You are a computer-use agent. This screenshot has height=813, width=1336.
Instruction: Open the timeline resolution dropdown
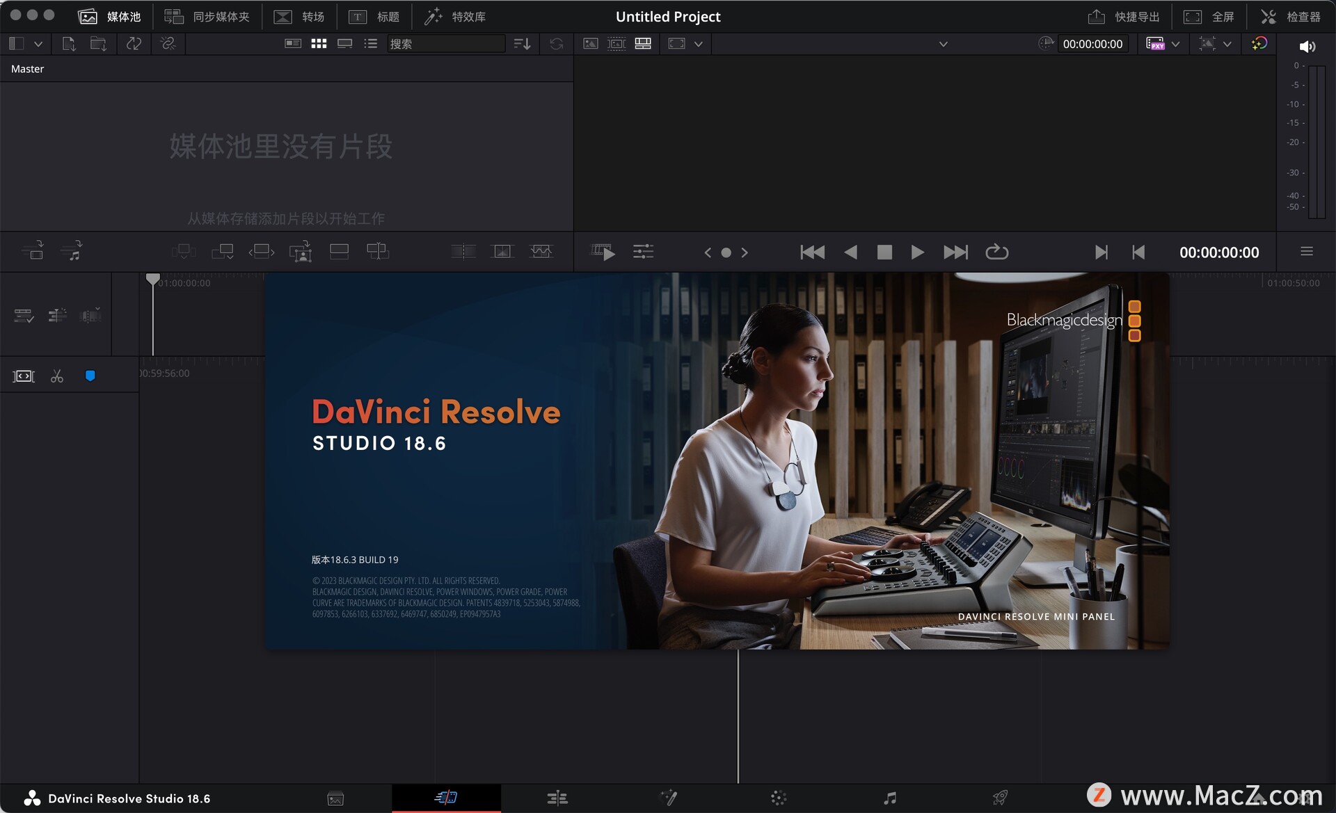coord(685,43)
